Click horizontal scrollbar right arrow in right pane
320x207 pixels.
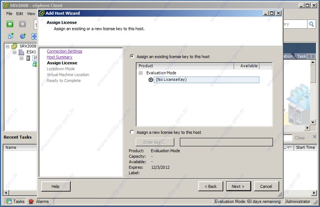(x=307, y=128)
